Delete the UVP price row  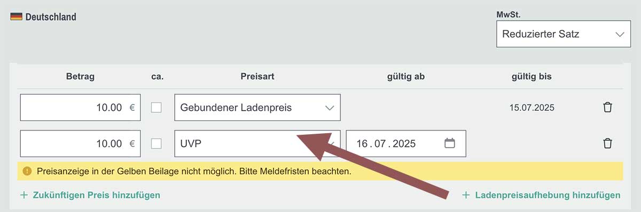click(607, 143)
